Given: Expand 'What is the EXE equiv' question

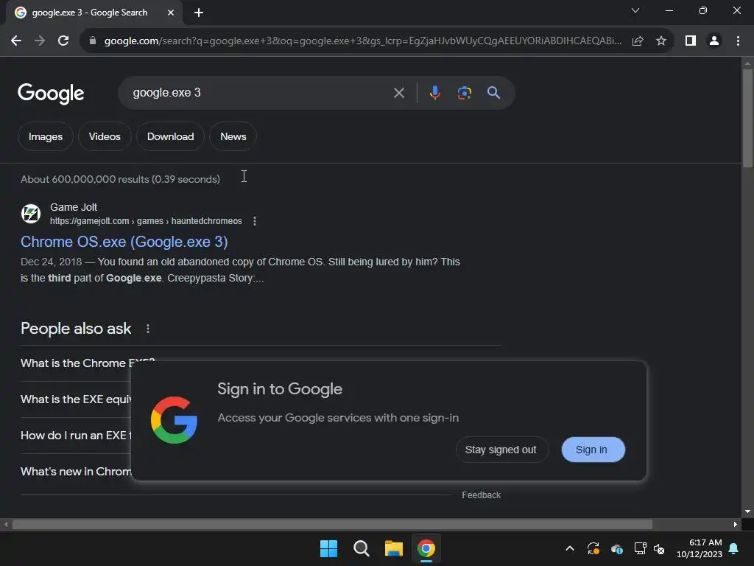Looking at the screenshot, I should (x=75, y=399).
